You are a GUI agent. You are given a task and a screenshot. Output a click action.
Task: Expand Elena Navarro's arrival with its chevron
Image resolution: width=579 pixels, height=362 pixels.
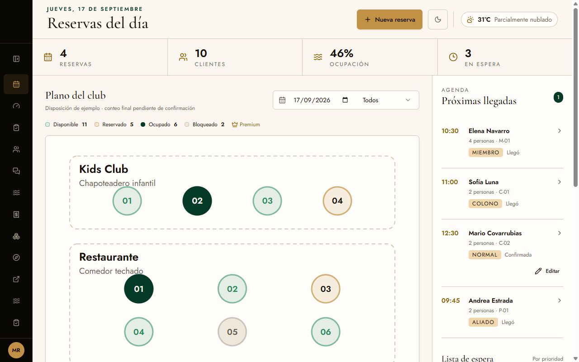tap(560, 131)
